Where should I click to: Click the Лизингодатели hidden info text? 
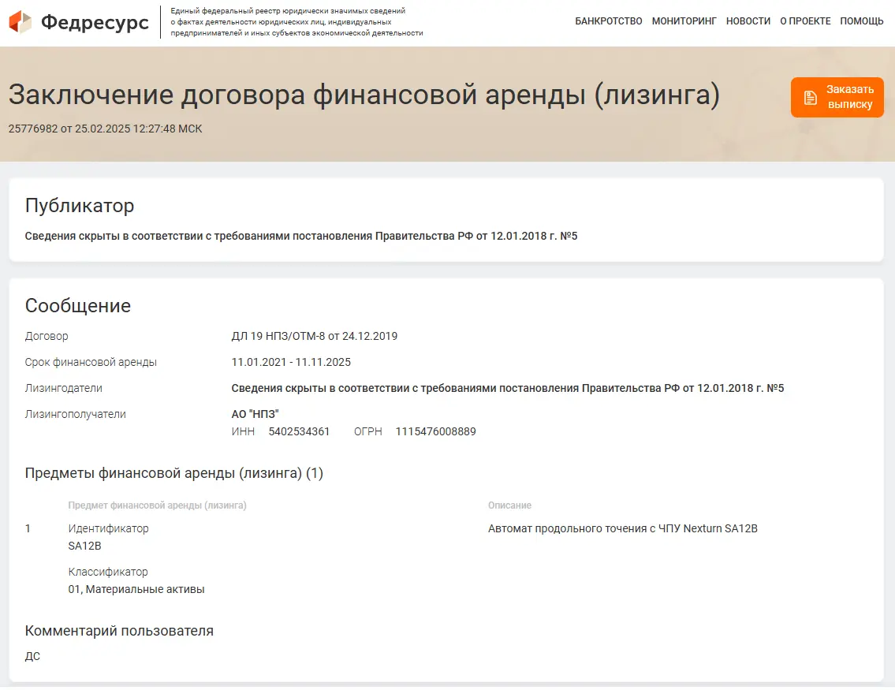[x=508, y=388]
